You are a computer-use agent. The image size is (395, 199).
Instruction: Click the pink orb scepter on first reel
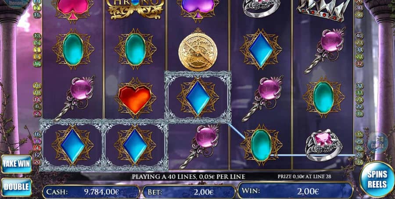click(75, 97)
